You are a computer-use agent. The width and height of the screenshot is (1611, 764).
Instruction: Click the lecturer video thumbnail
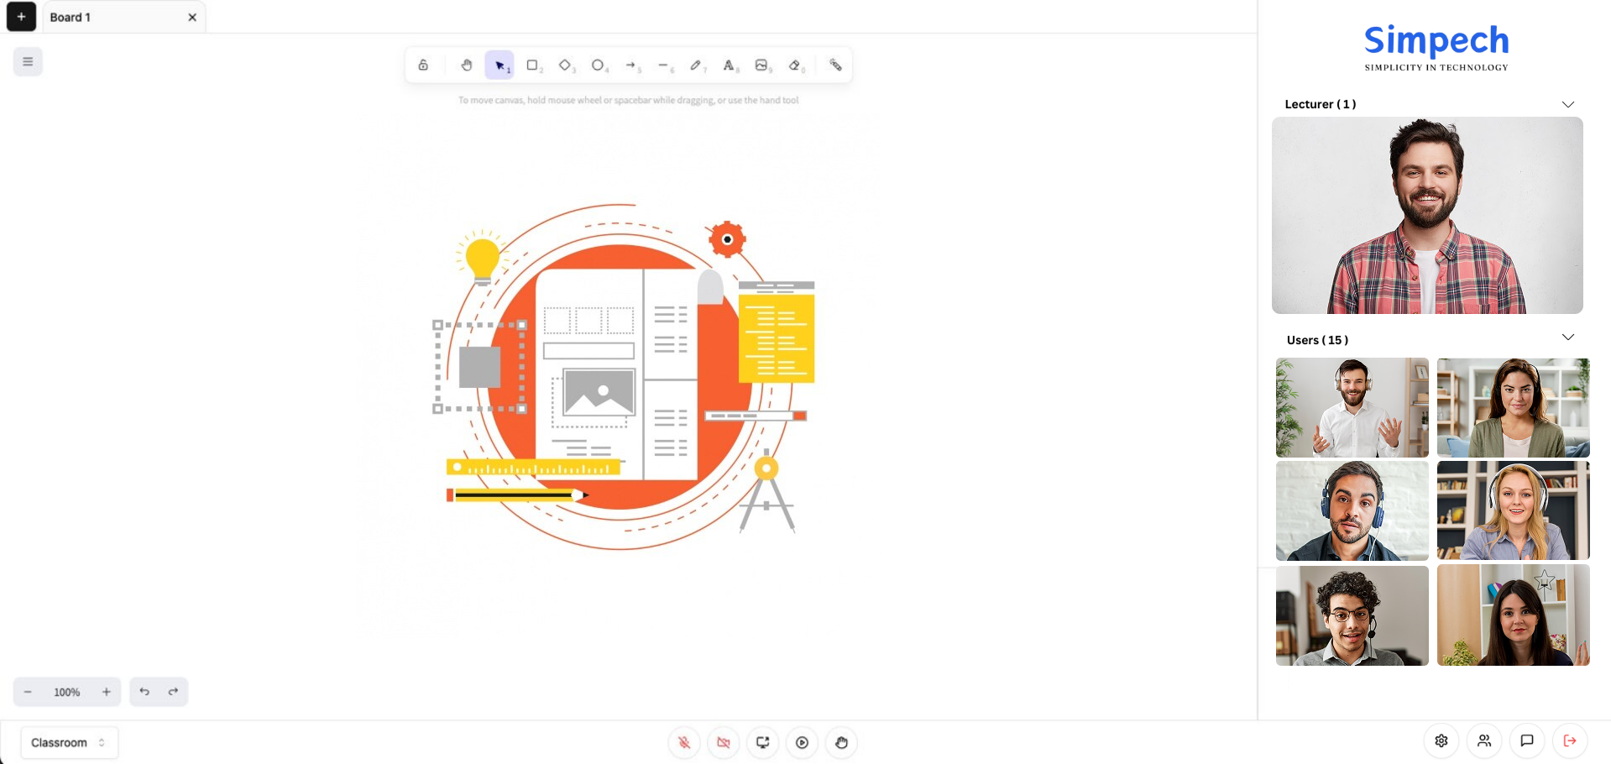point(1427,216)
